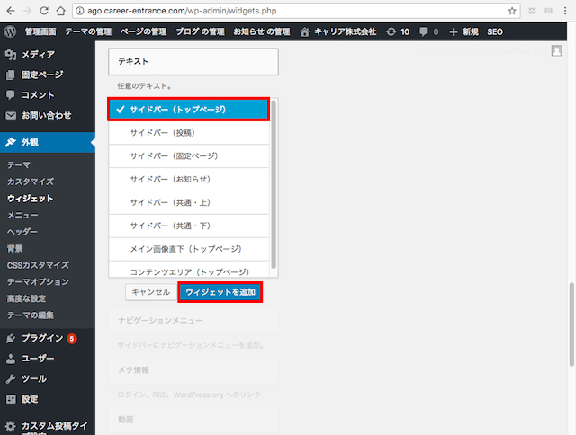The width and height of the screenshot is (576, 435).
Task: Open SEO menu in admin bar
Action: (495, 32)
